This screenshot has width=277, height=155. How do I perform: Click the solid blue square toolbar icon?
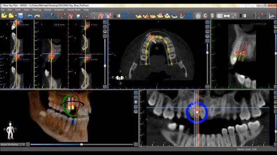[189, 15]
